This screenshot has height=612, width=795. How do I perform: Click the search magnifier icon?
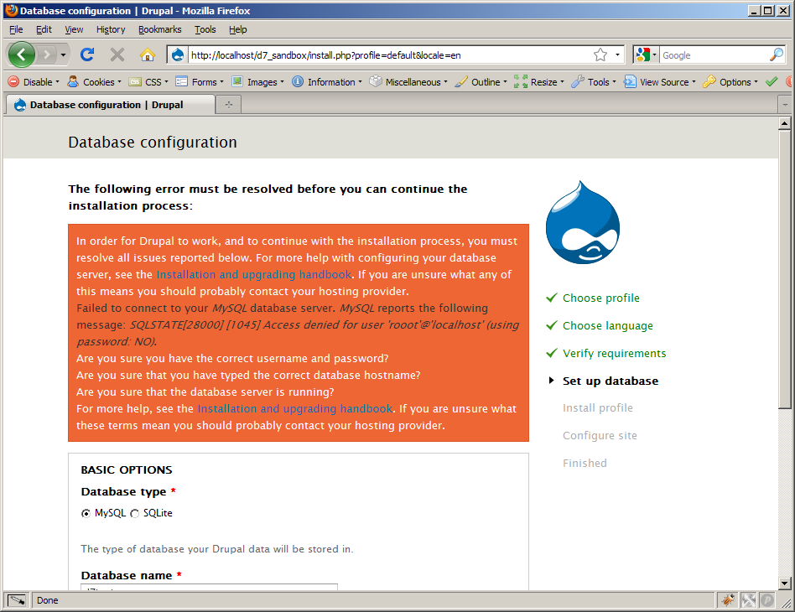pos(777,54)
